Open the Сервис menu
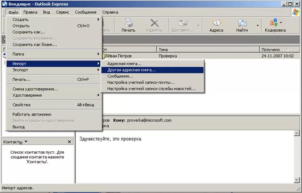This screenshot has height=193, width=302. click(63, 12)
